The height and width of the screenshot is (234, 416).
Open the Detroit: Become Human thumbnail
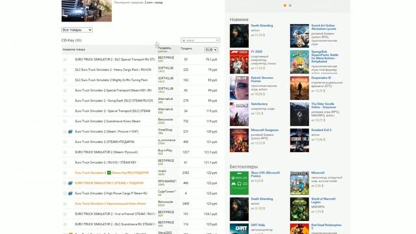pos(239,88)
